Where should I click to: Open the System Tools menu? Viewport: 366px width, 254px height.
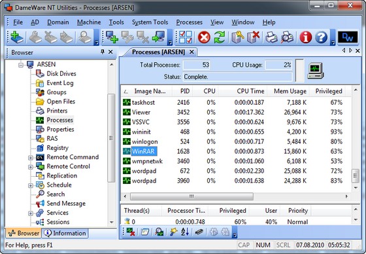click(x=150, y=22)
